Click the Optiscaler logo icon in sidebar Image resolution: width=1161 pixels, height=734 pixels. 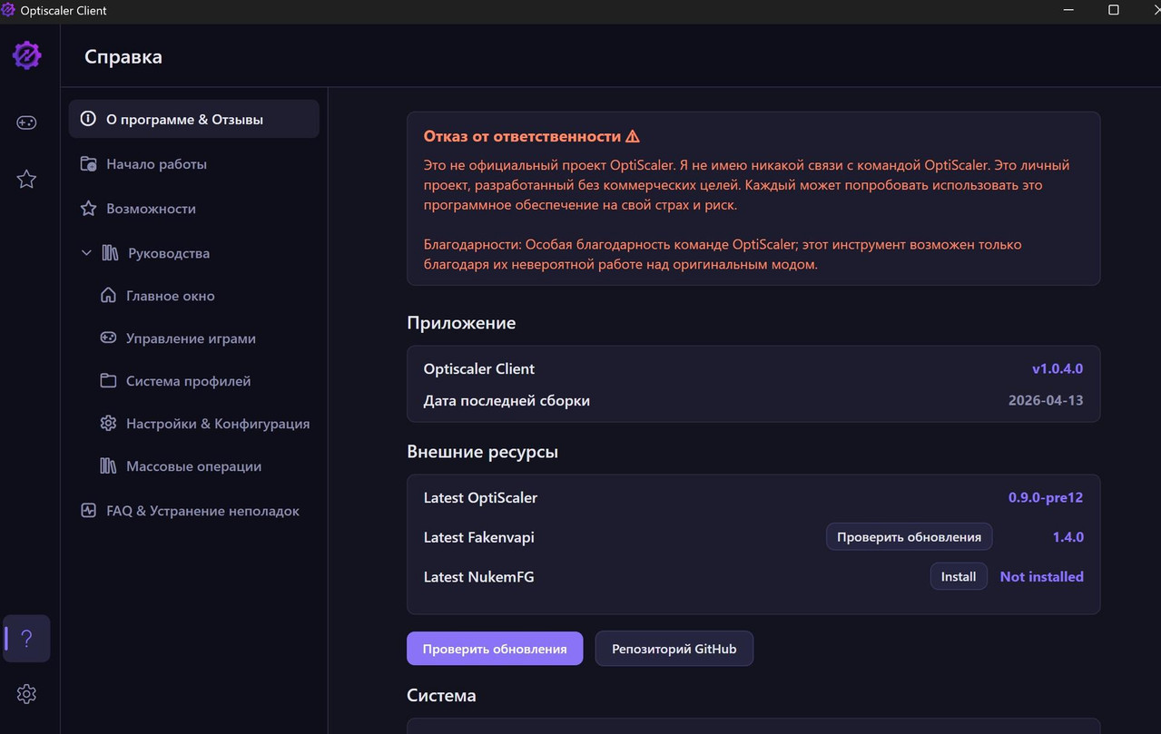tap(26, 55)
